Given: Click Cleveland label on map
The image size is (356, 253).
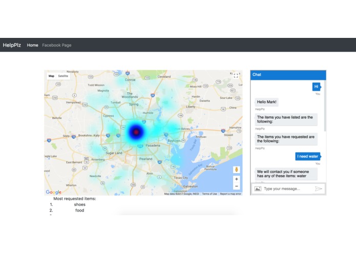Looking at the screenshot, I should coord(164,77).
